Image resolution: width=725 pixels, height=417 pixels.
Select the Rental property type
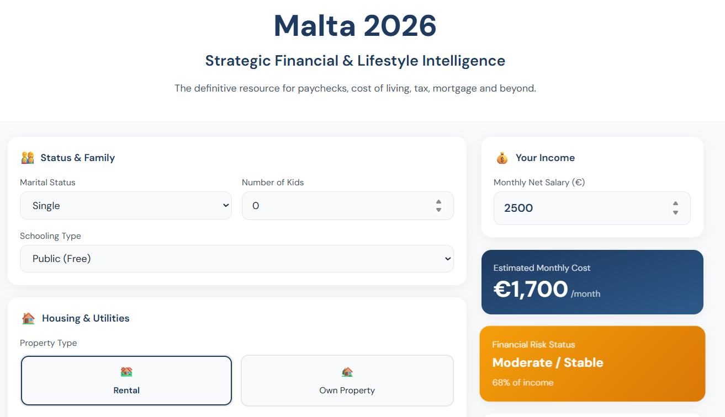click(126, 381)
